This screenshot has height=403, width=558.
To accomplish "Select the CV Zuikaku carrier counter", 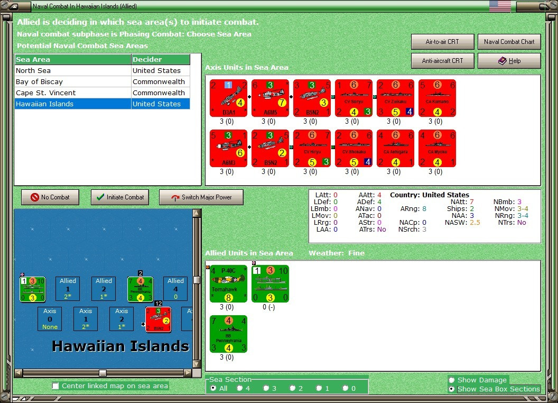I will [395, 98].
